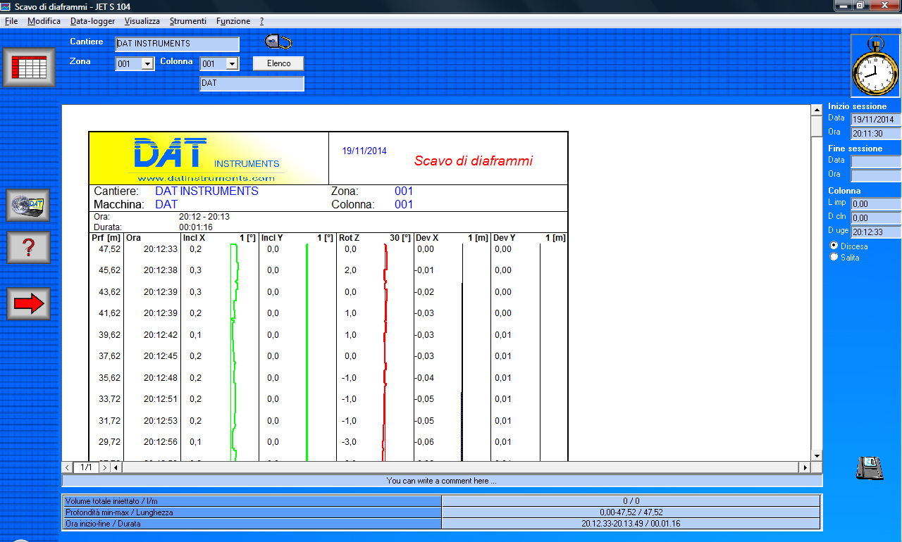The height and width of the screenshot is (542, 902).
Task: Click the report vertical scrollbar down arrow
Action: (817, 455)
